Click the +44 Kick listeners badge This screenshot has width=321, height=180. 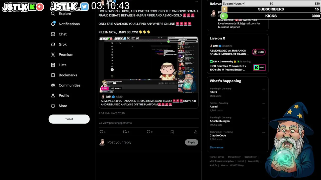[x=259, y=67]
